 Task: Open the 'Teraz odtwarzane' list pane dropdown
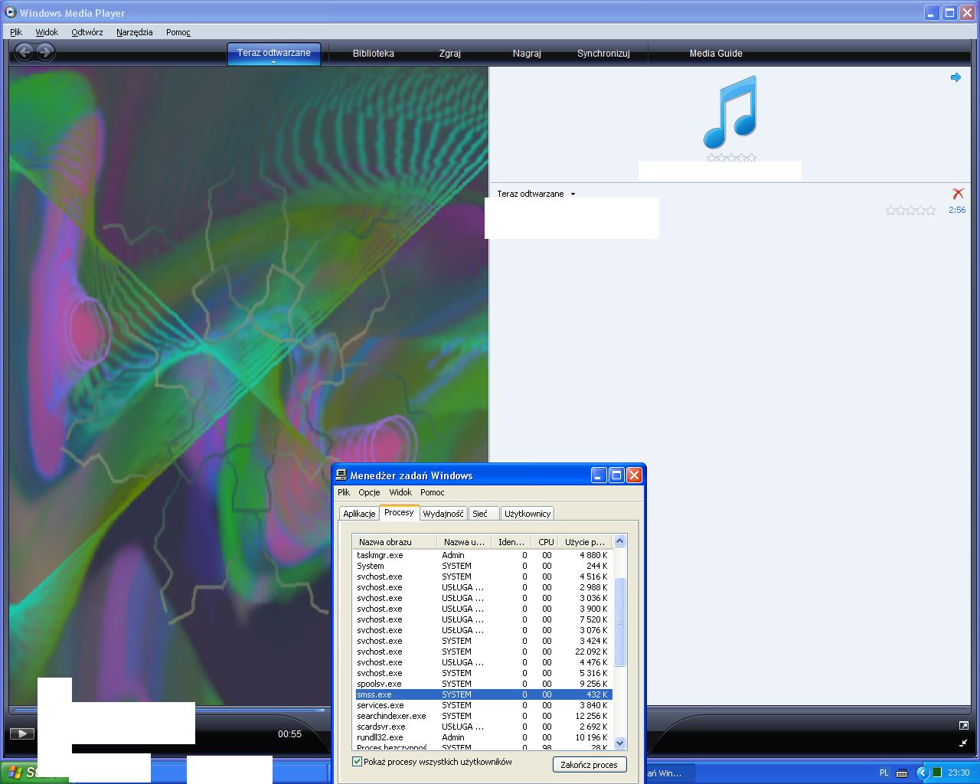(573, 194)
